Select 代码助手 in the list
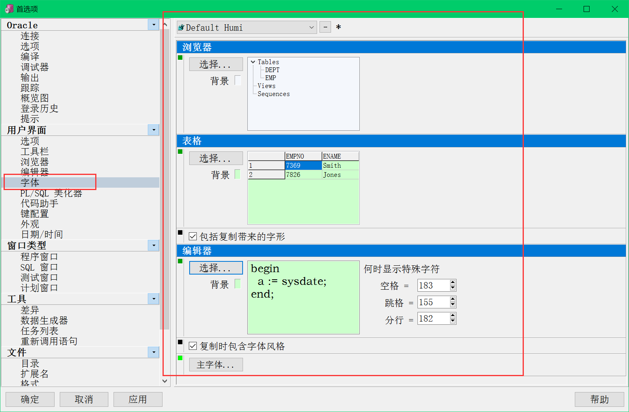Viewport: 629px width, 412px height. [x=39, y=203]
